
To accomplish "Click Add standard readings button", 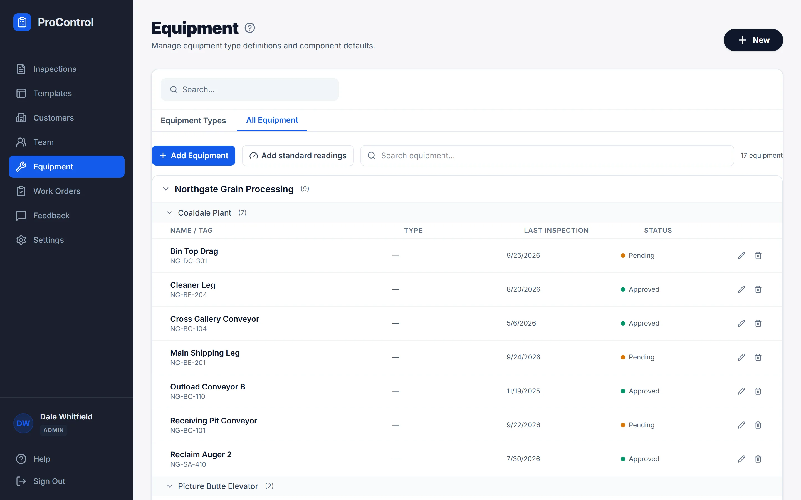I will point(298,156).
